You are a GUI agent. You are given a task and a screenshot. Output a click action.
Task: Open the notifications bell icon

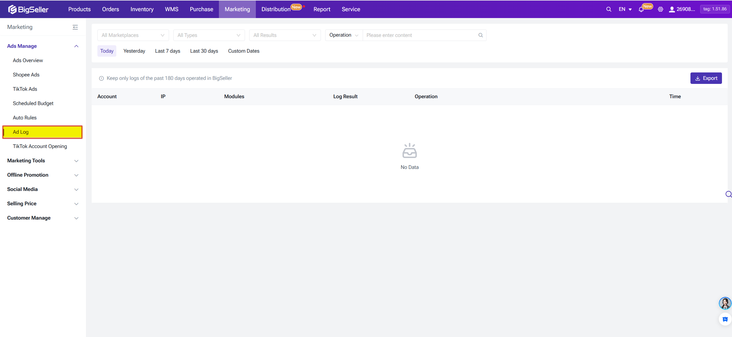click(641, 9)
